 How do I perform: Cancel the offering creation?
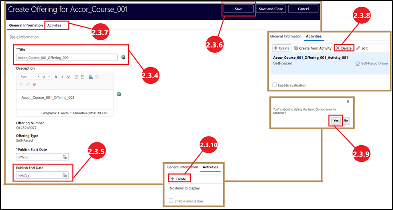point(303,9)
